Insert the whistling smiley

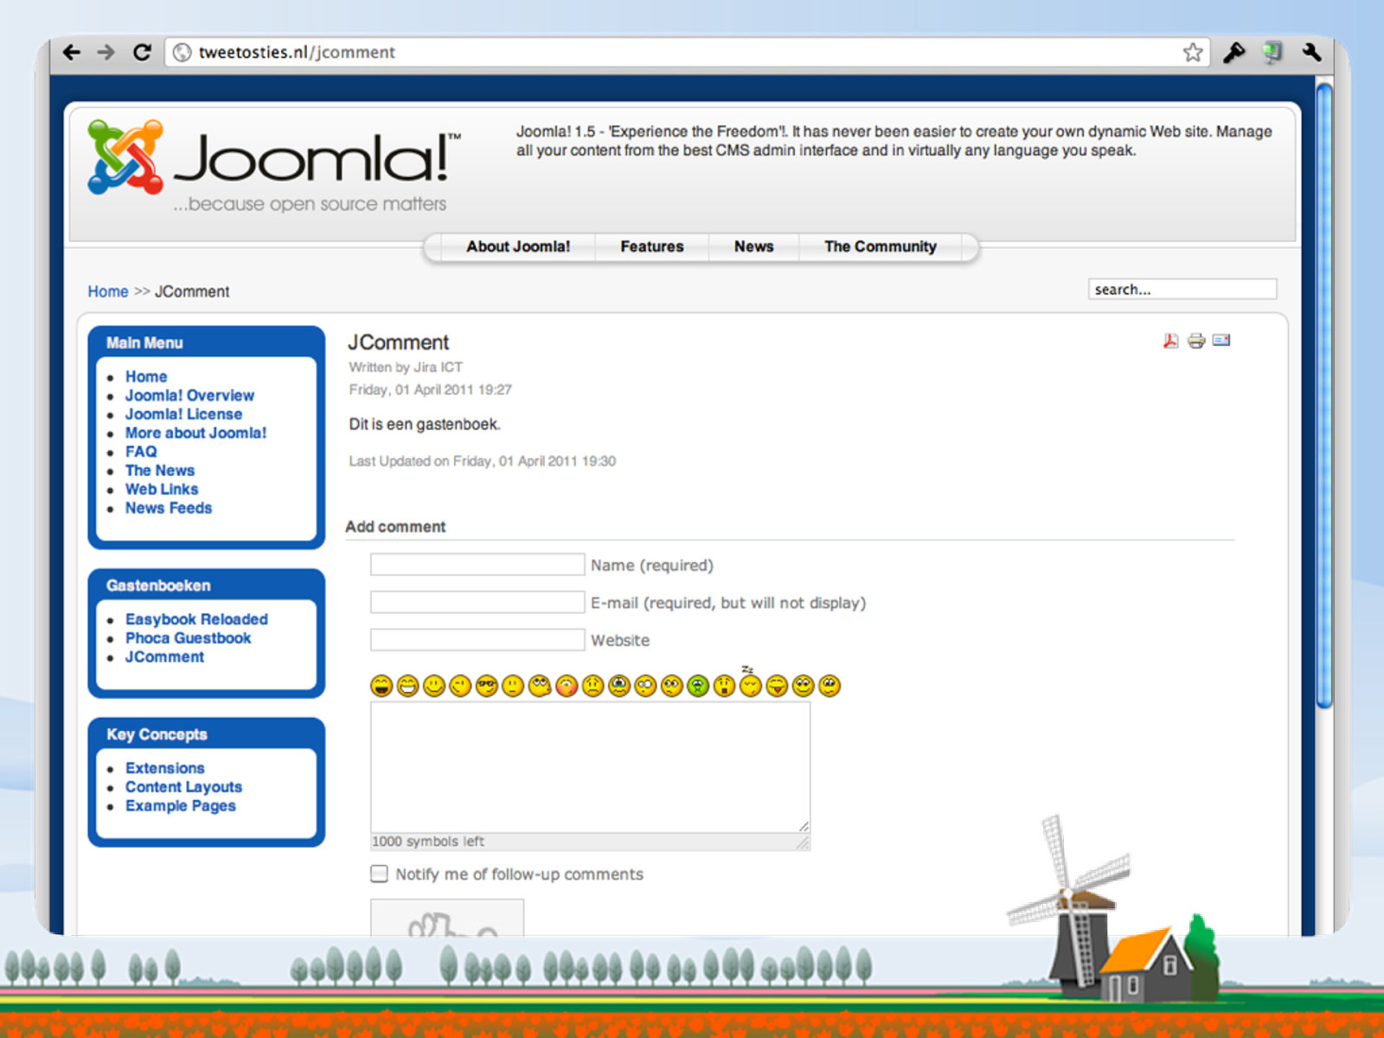540,686
